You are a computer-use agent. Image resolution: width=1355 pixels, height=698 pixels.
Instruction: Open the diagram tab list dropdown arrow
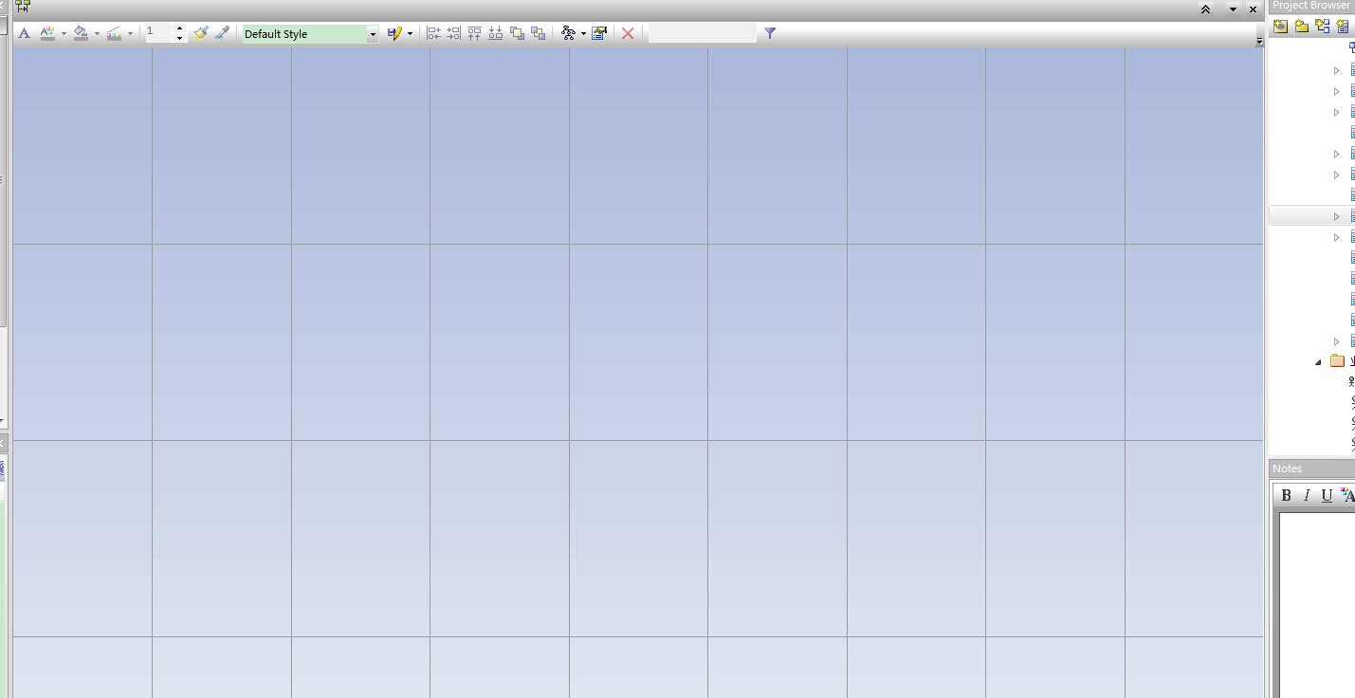[x=1233, y=9]
